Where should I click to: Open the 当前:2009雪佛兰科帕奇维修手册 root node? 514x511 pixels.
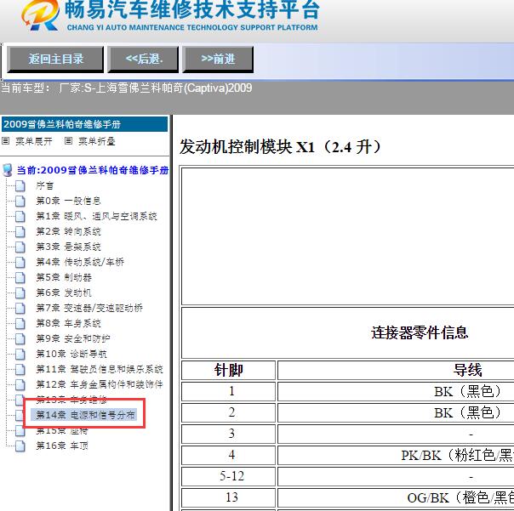tap(93, 170)
